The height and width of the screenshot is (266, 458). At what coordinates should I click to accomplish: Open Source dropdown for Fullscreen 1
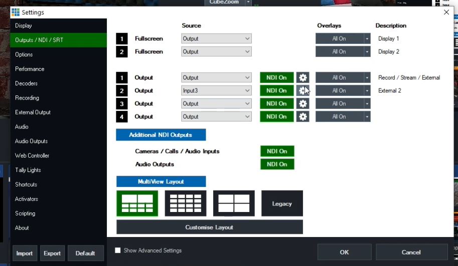tap(216, 38)
